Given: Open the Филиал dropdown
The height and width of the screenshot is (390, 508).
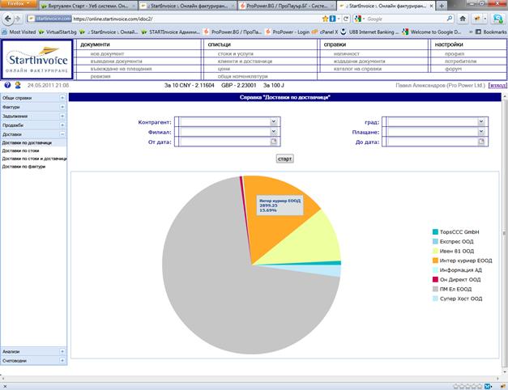Looking at the screenshot, I should click(274, 131).
